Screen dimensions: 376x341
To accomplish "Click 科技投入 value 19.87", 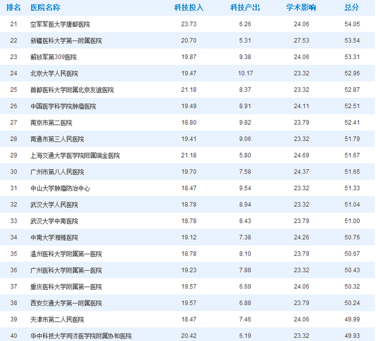I will 189,57.
